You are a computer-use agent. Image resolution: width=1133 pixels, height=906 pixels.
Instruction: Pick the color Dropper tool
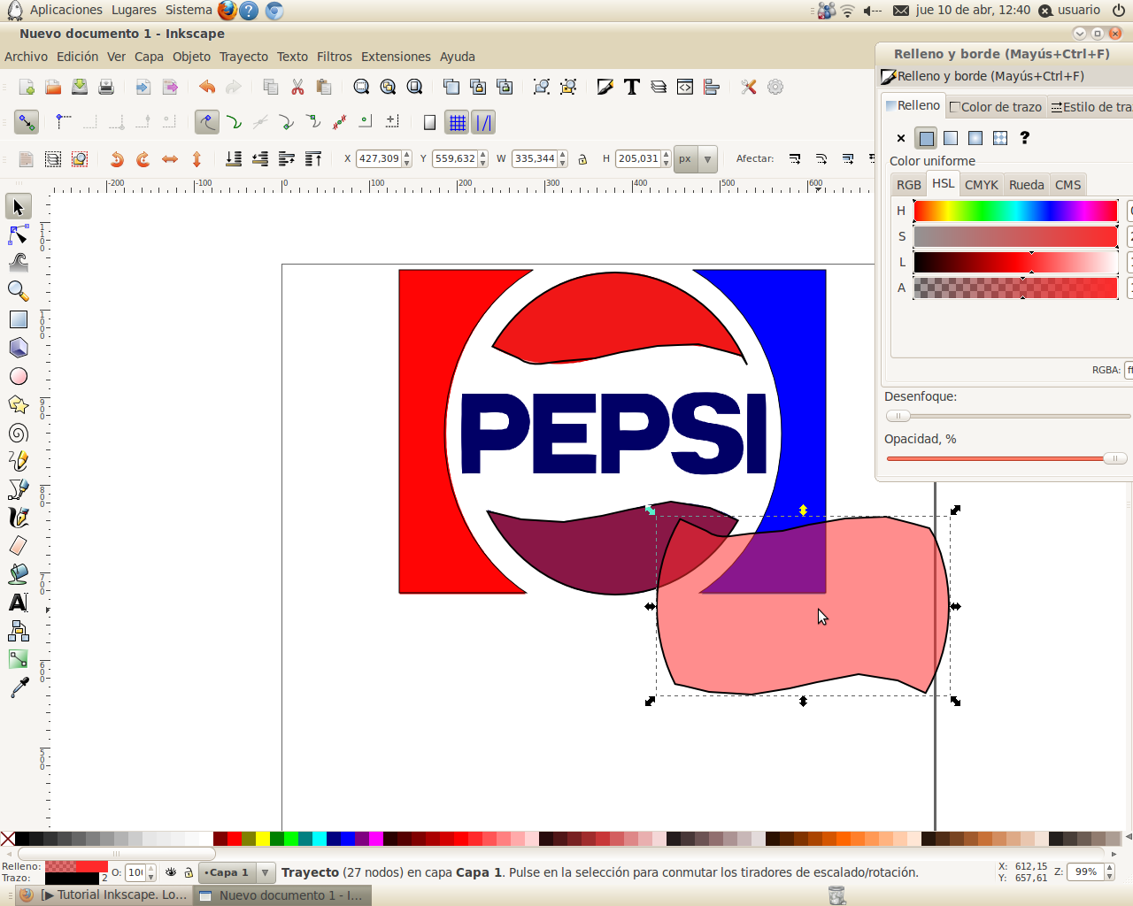(x=19, y=687)
